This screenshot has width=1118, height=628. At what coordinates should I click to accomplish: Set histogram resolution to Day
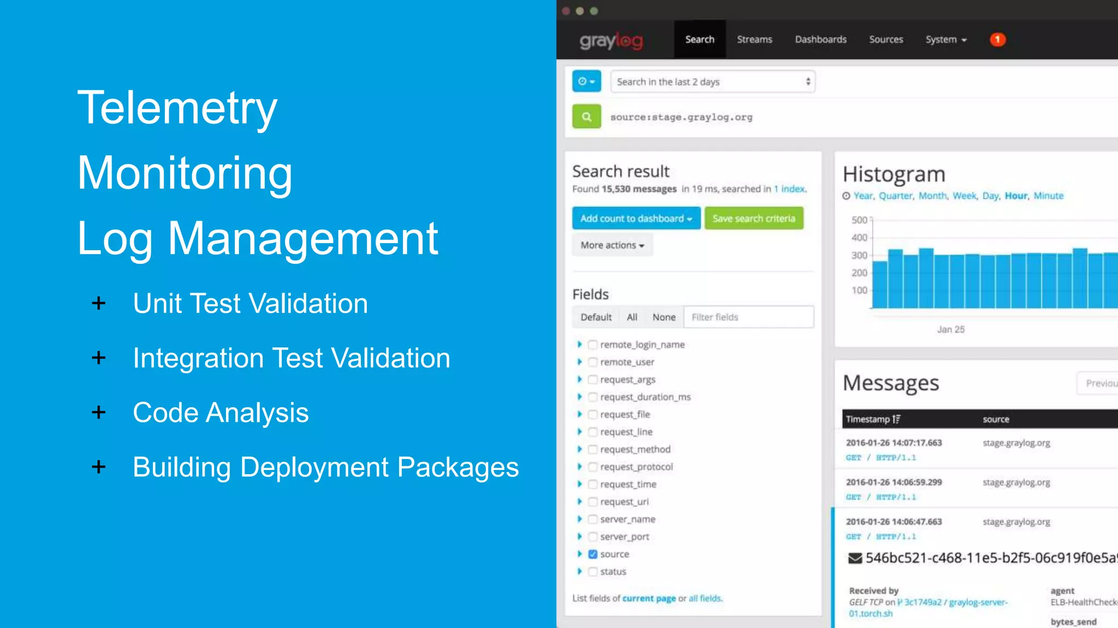point(990,196)
